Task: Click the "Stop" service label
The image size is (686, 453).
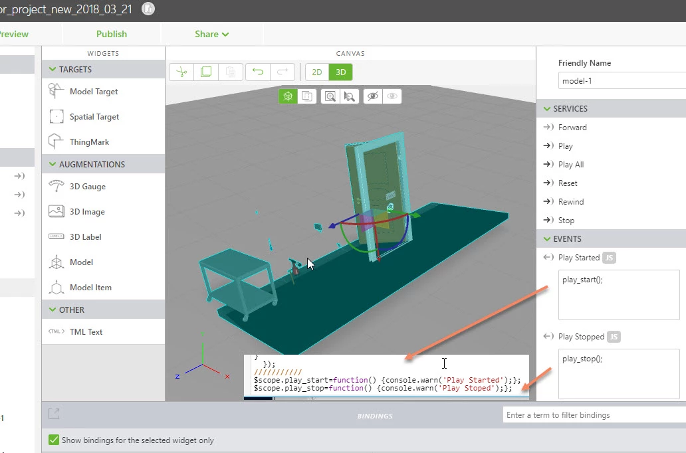Action: coord(566,221)
